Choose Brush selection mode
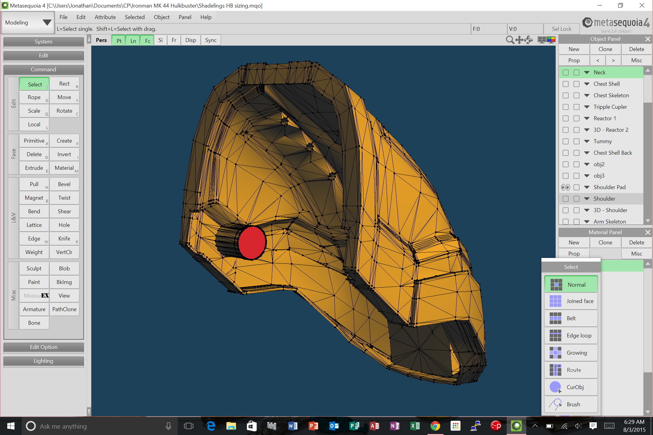The width and height of the screenshot is (653, 435). pyautogui.click(x=571, y=404)
